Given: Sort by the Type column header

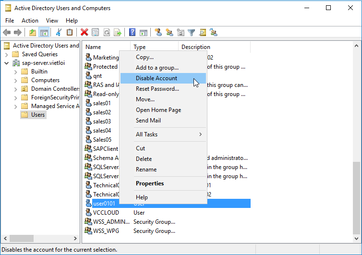Looking at the screenshot, I should coord(155,47).
